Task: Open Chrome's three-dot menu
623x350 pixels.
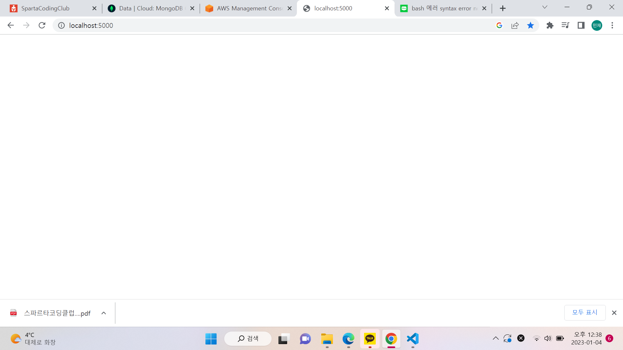Action: (x=612, y=25)
